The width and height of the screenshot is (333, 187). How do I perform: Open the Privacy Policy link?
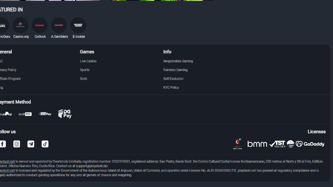pos(8,70)
